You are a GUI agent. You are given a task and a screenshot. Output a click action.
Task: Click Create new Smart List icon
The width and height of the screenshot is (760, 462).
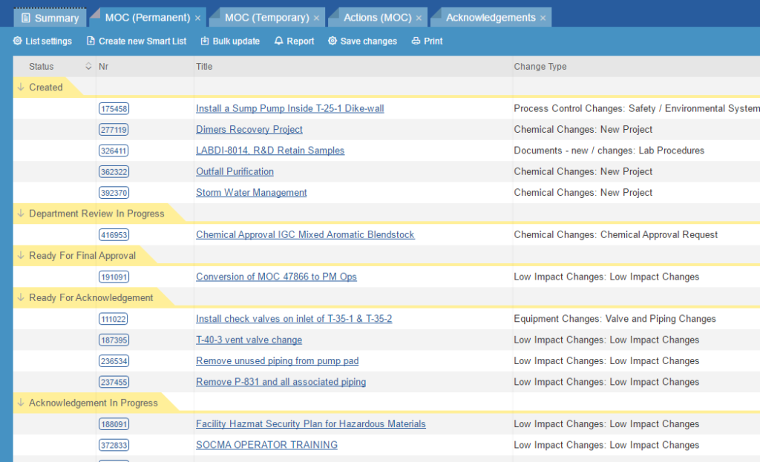(x=91, y=42)
